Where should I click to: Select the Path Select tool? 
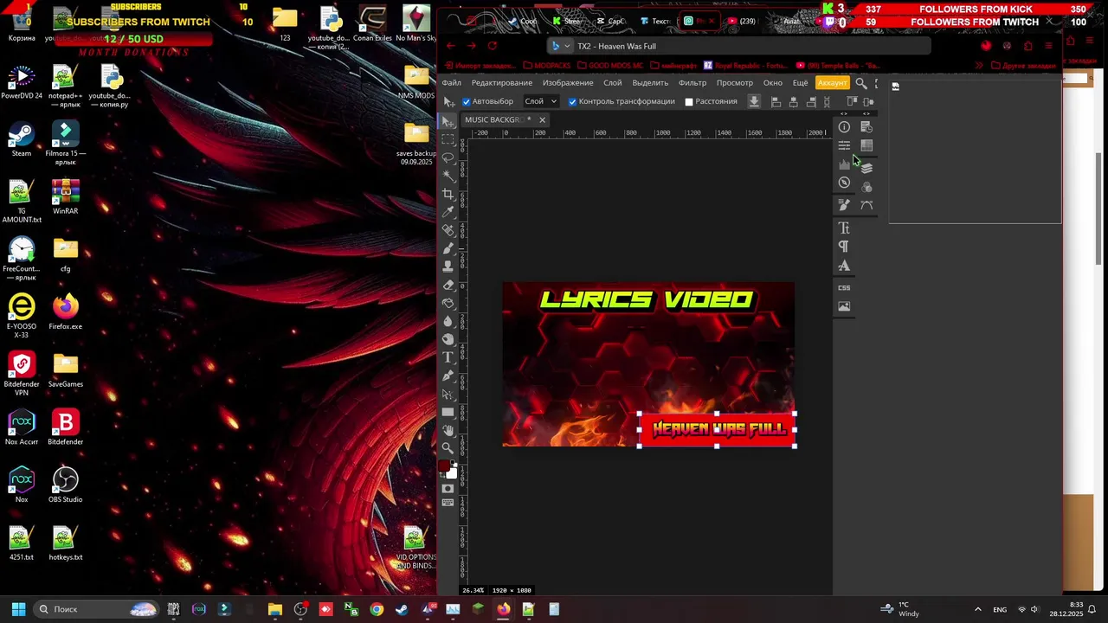[x=448, y=394]
